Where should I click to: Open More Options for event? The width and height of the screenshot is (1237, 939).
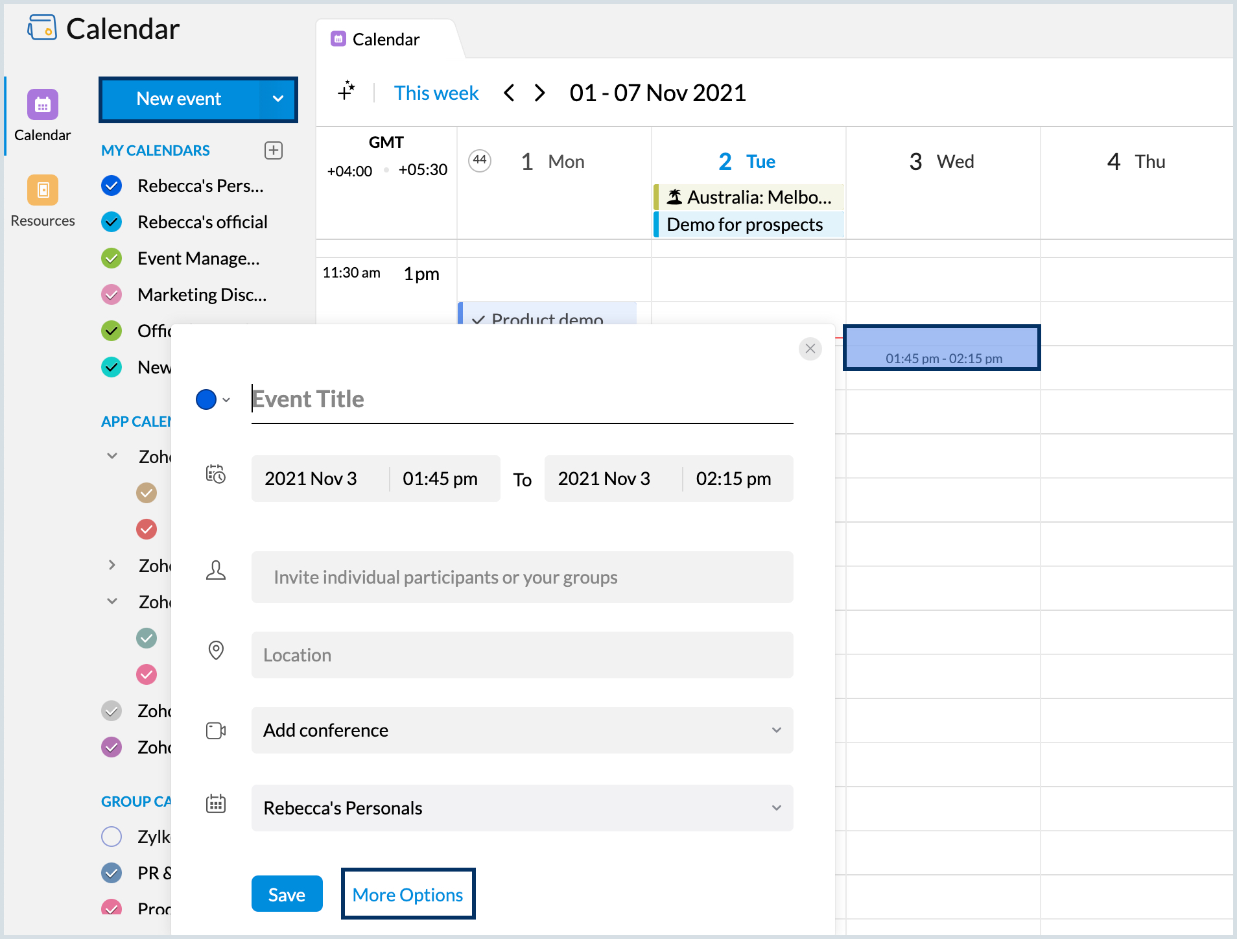click(x=408, y=894)
